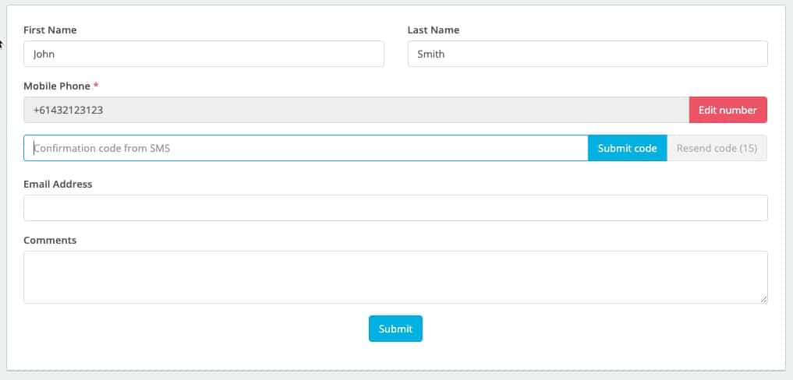Click the Edit number button

[728, 110]
